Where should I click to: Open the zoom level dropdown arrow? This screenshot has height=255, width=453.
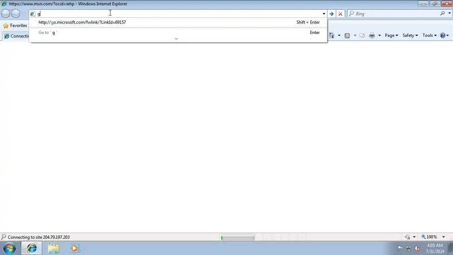tap(443, 237)
